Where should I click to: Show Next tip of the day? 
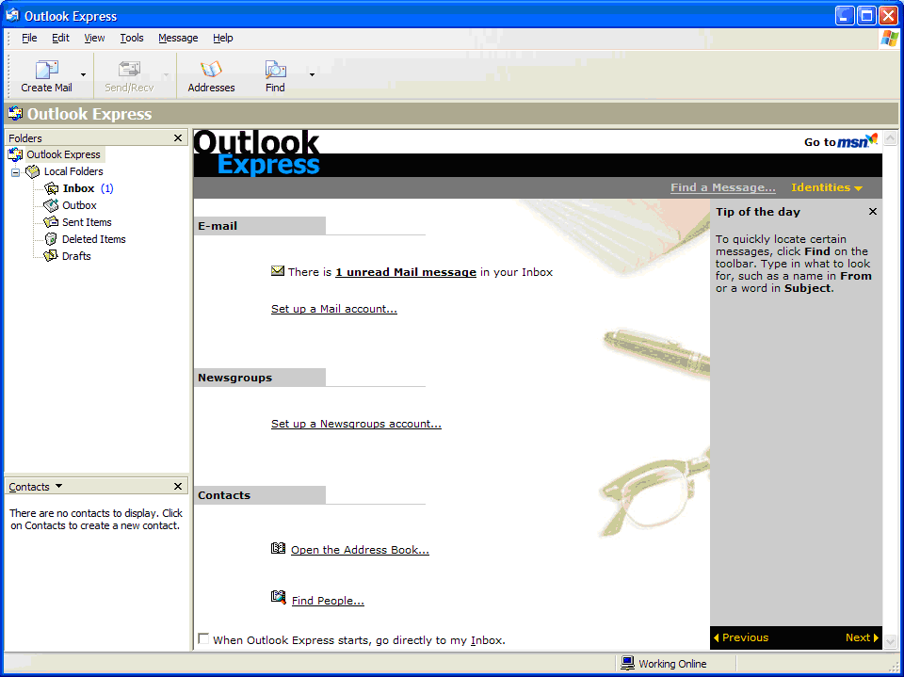click(862, 637)
